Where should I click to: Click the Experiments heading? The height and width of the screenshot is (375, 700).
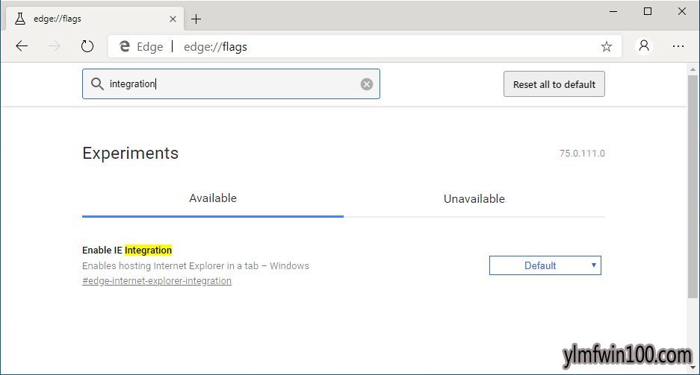(130, 154)
